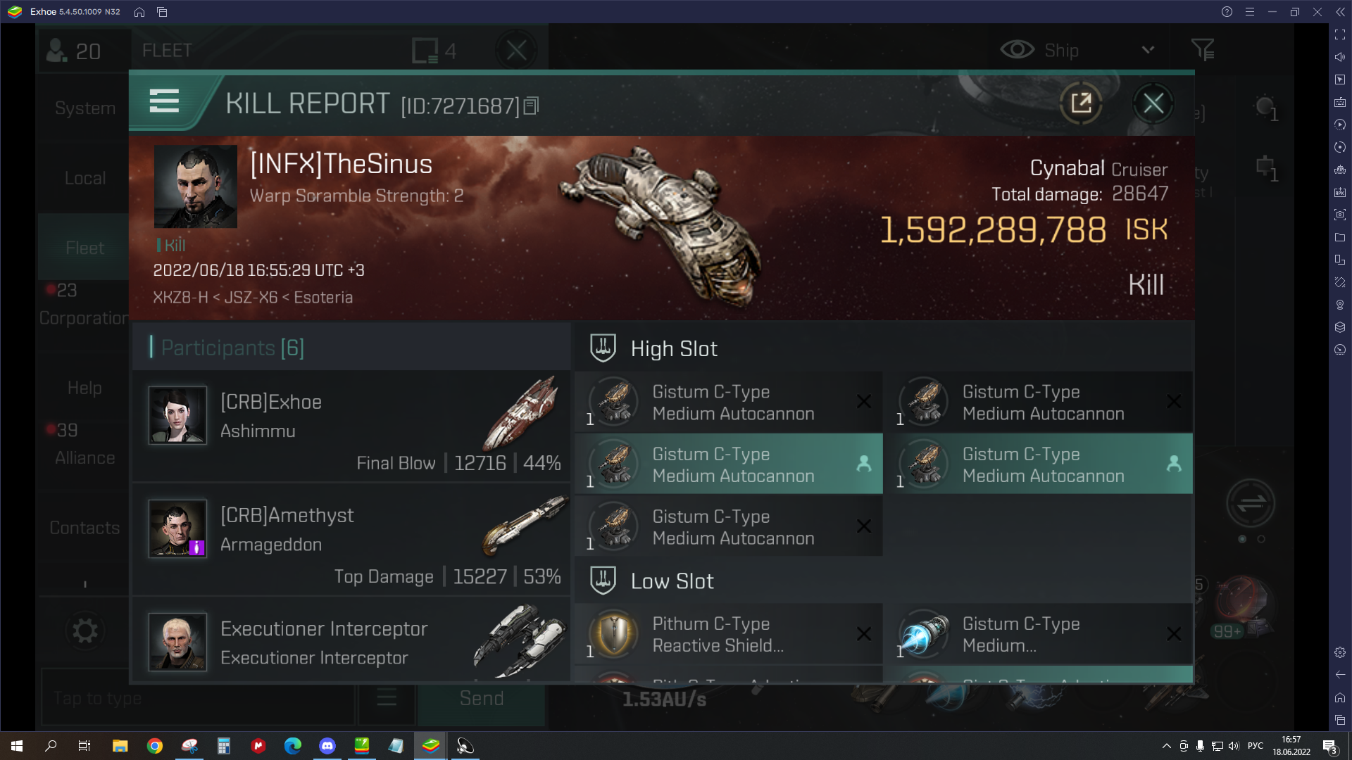Click the Kill Report external link icon
The image size is (1352, 760).
[x=1081, y=103]
